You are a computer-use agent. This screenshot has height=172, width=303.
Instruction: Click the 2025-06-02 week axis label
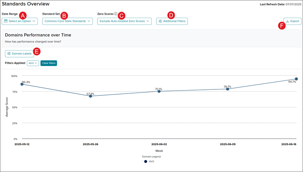[159, 144]
